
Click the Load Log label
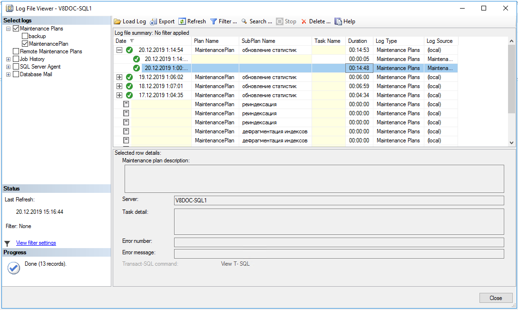pyautogui.click(x=134, y=21)
